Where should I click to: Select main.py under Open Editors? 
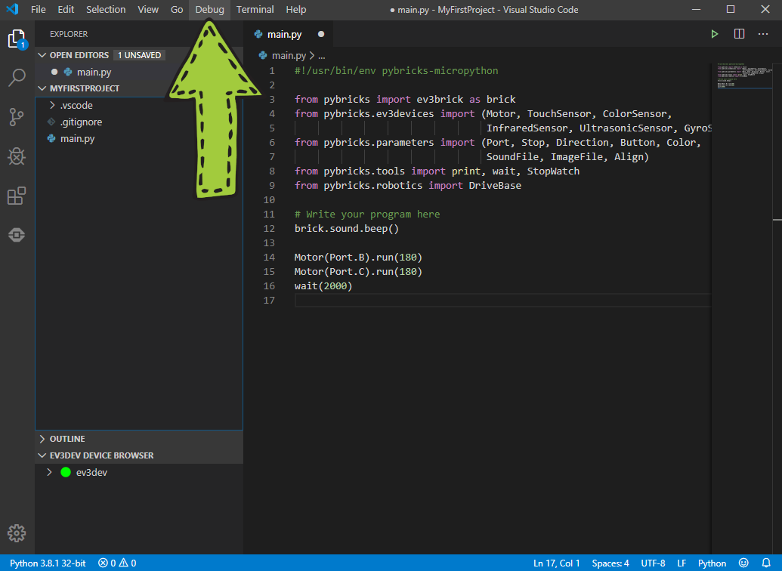tap(94, 72)
